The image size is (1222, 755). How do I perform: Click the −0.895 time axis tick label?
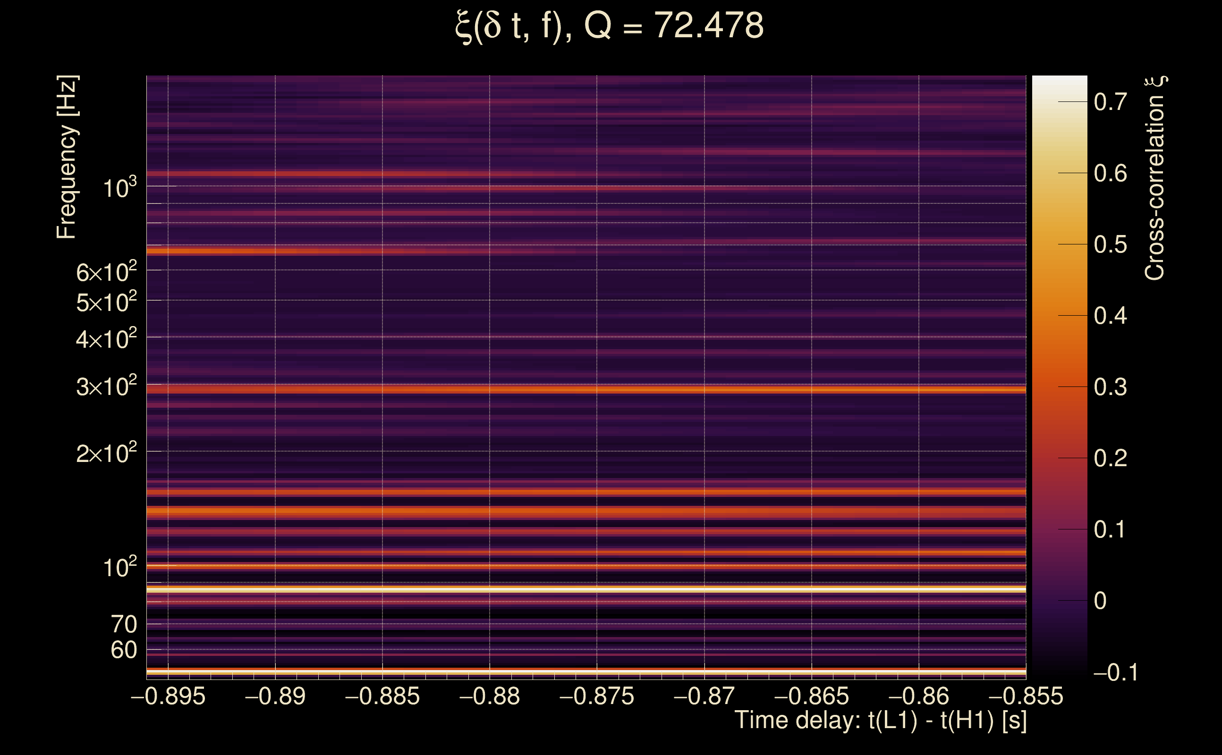coord(168,696)
